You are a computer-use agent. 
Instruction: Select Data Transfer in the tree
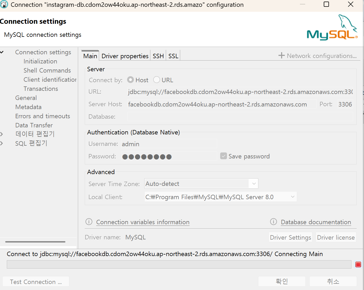pos(34,125)
